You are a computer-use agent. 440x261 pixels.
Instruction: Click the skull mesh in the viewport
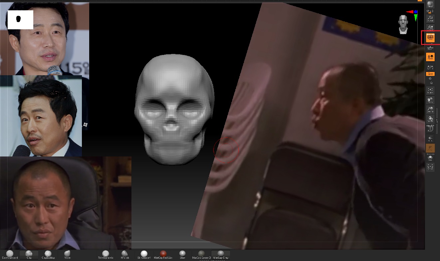click(x=174, y=110)
